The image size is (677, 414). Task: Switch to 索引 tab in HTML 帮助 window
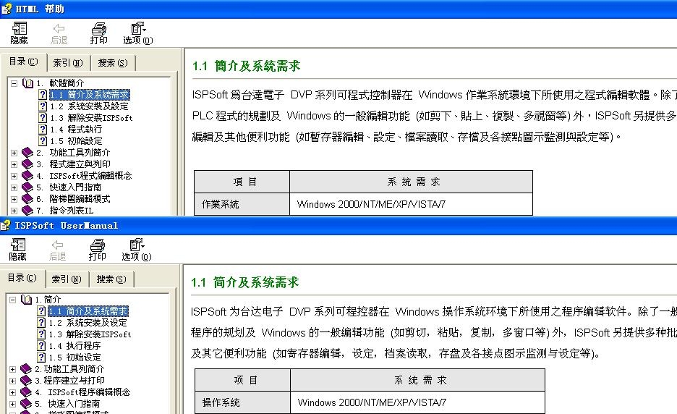[x=68, y=63]
